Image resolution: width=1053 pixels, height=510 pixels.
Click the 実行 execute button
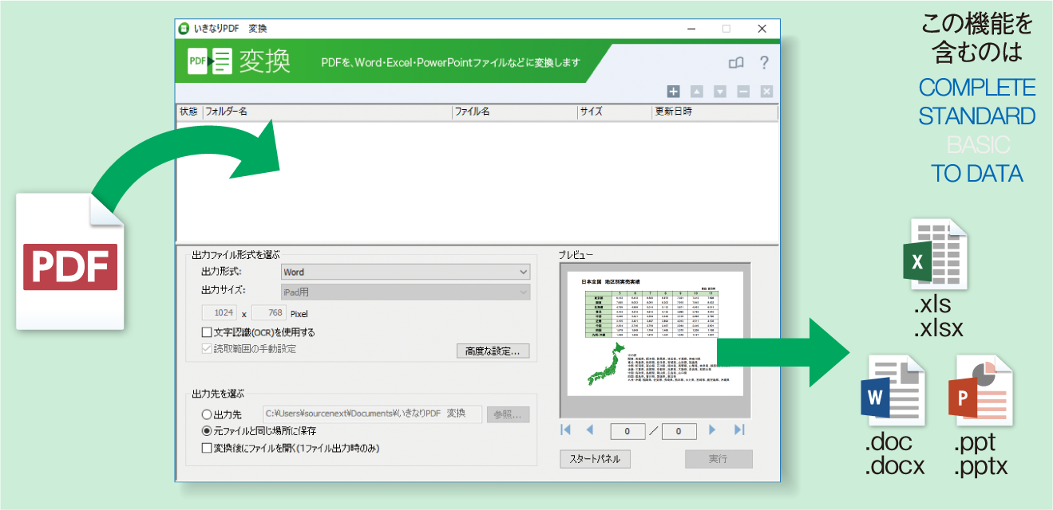point(718,459)
